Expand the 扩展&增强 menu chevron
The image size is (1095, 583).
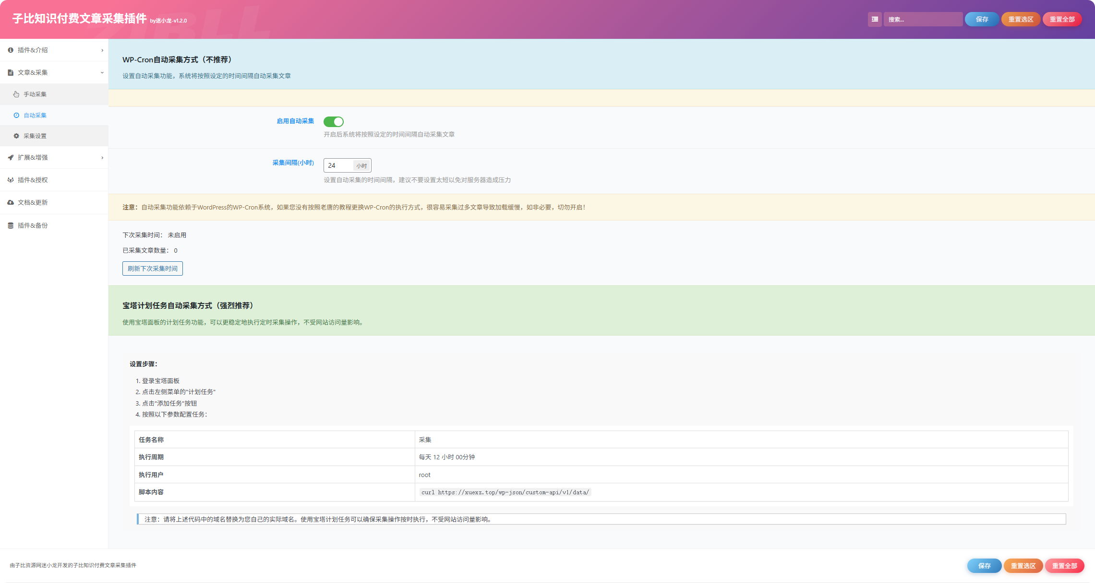[x=102, y=158]
